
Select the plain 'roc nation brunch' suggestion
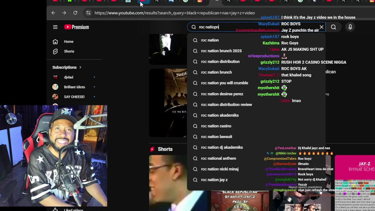[256, 72]
